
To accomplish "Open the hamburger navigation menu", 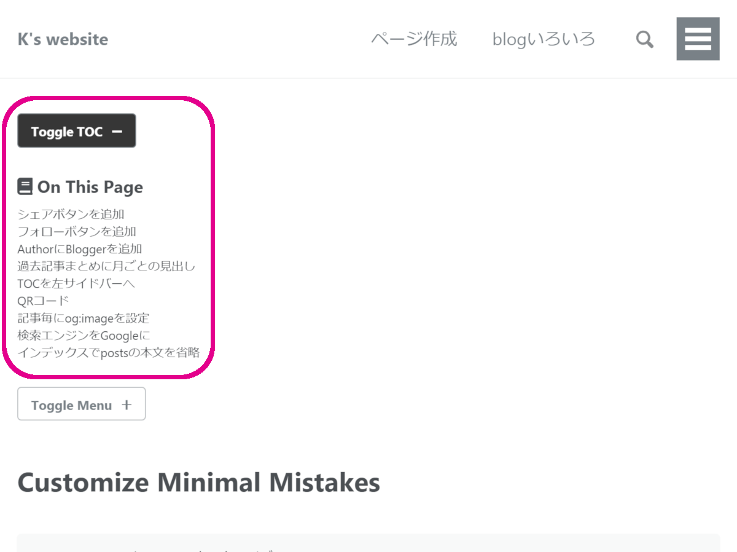I will click(x=698, y=39).
